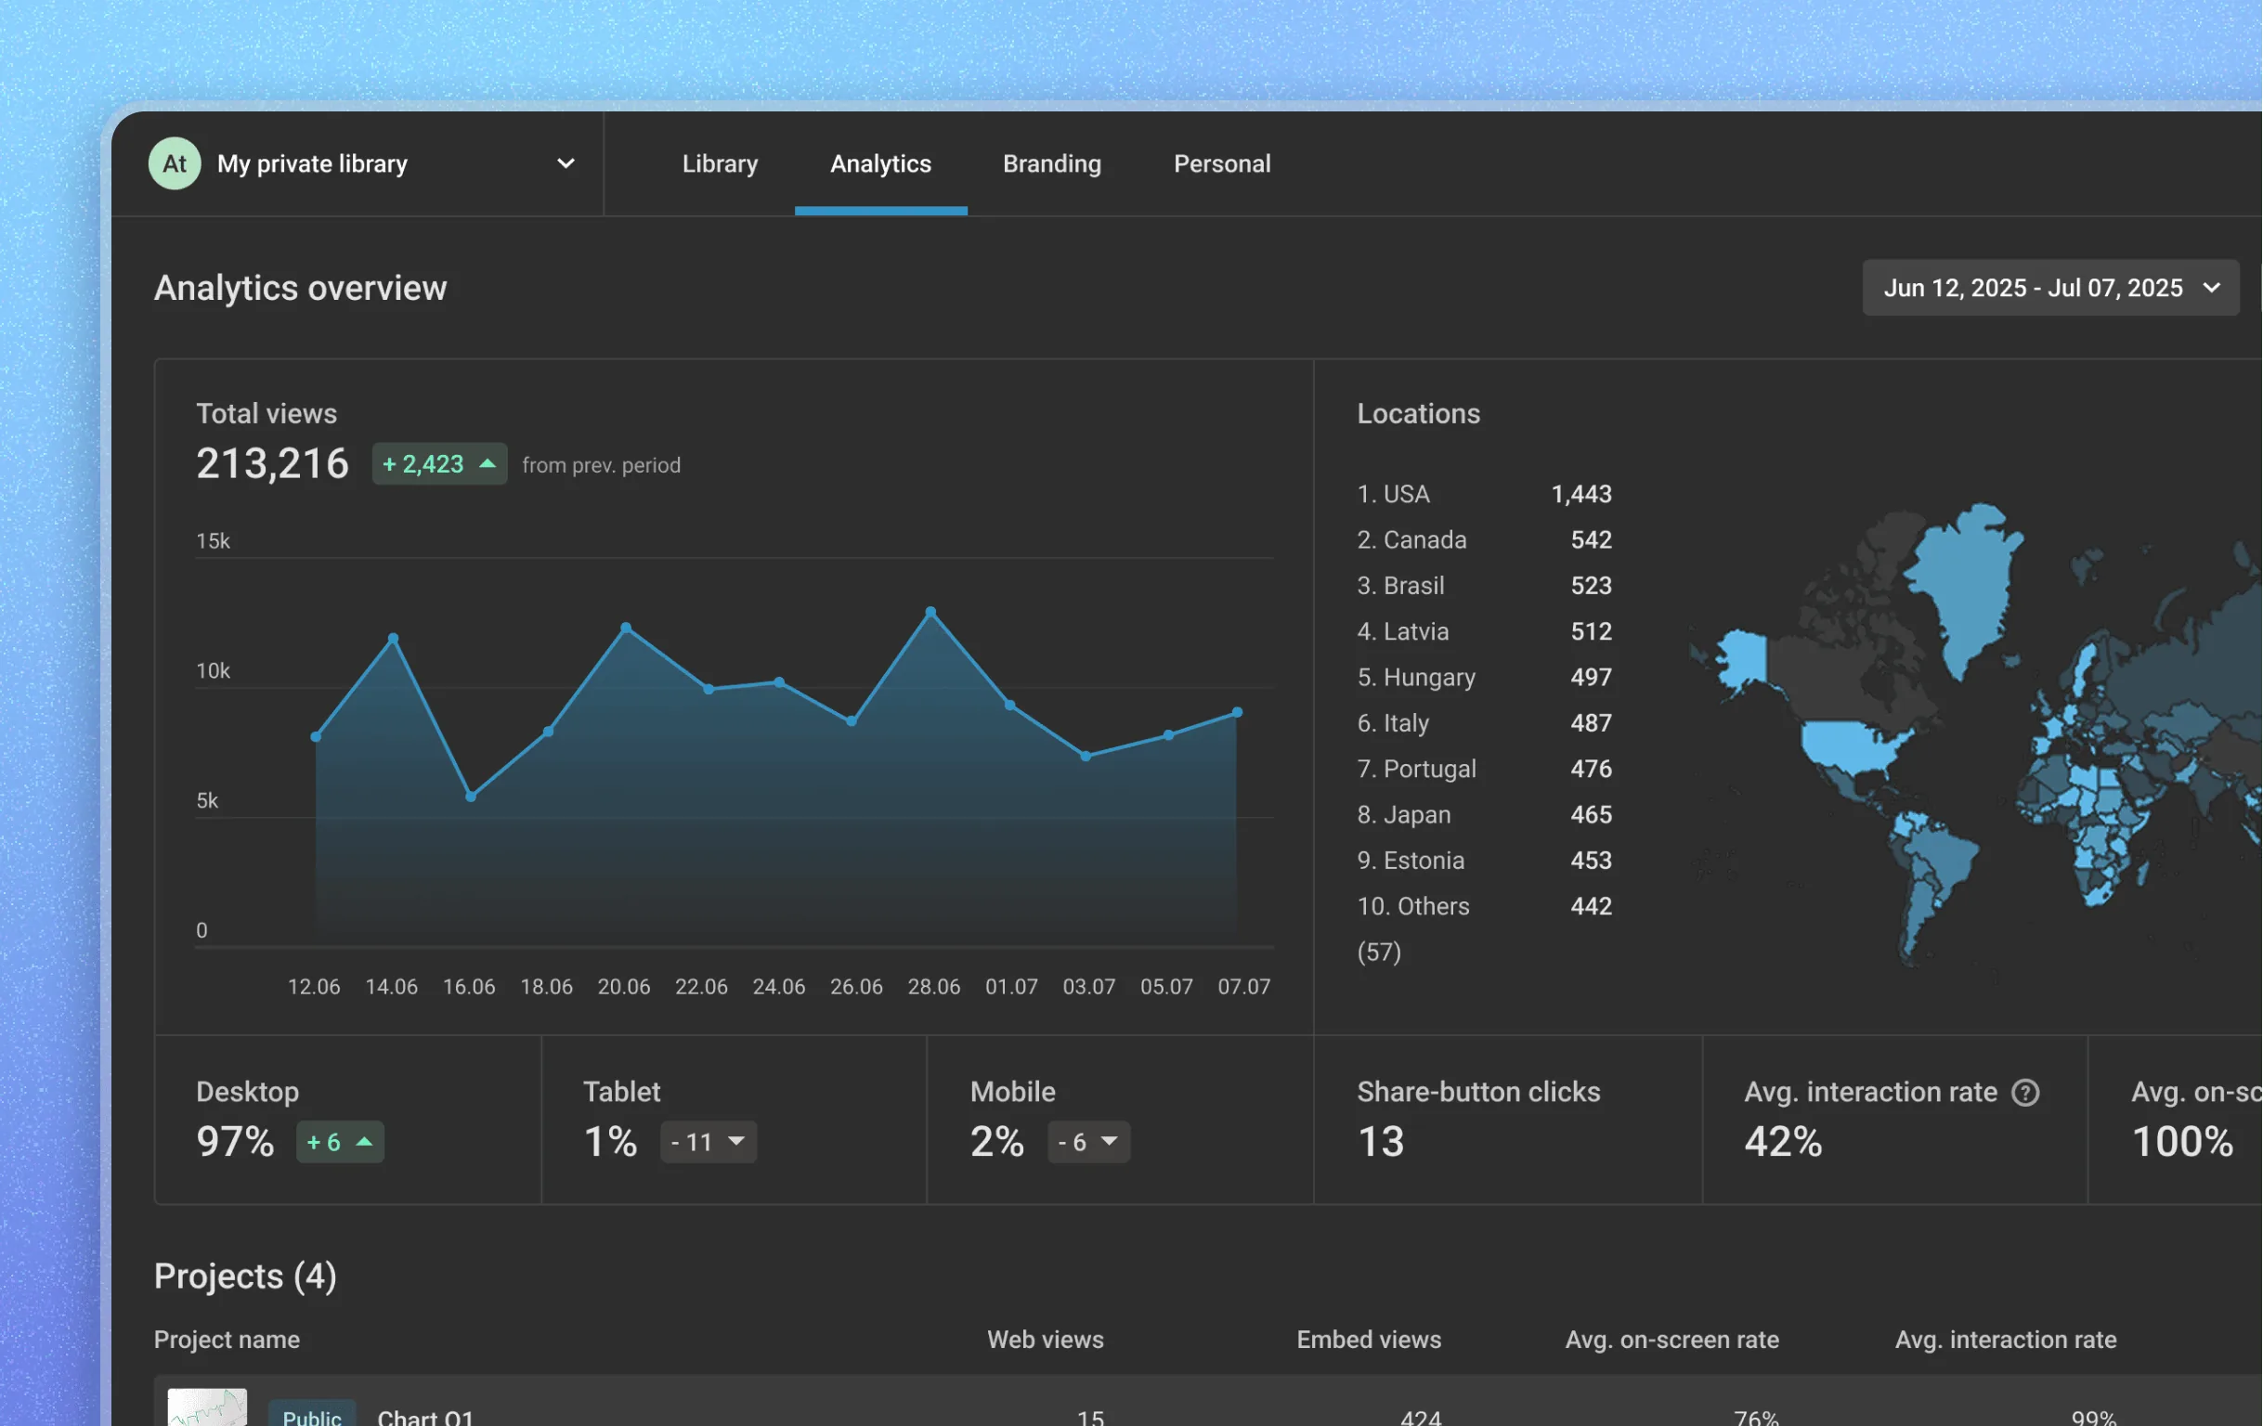Switch to the Analytics tab
2263x1426 pixels.
880,163
